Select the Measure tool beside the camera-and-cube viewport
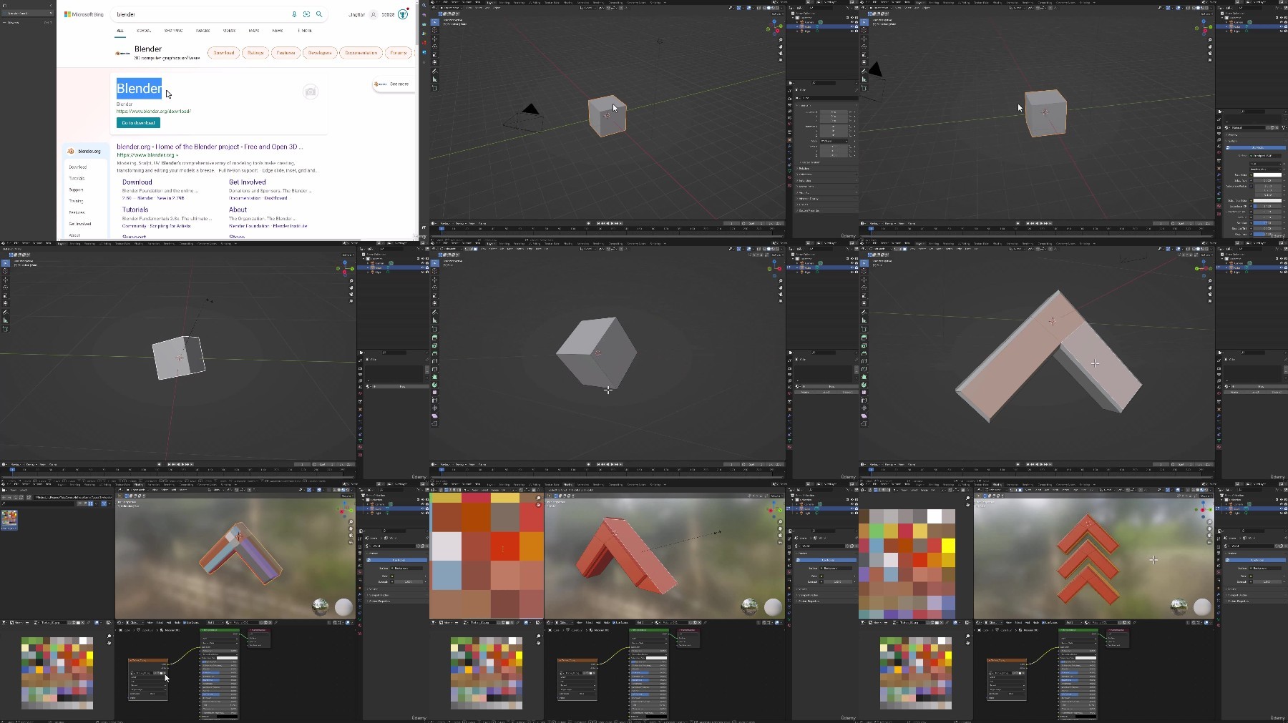The width and height of the screenshot is (1288, 723). coord(435,79)
